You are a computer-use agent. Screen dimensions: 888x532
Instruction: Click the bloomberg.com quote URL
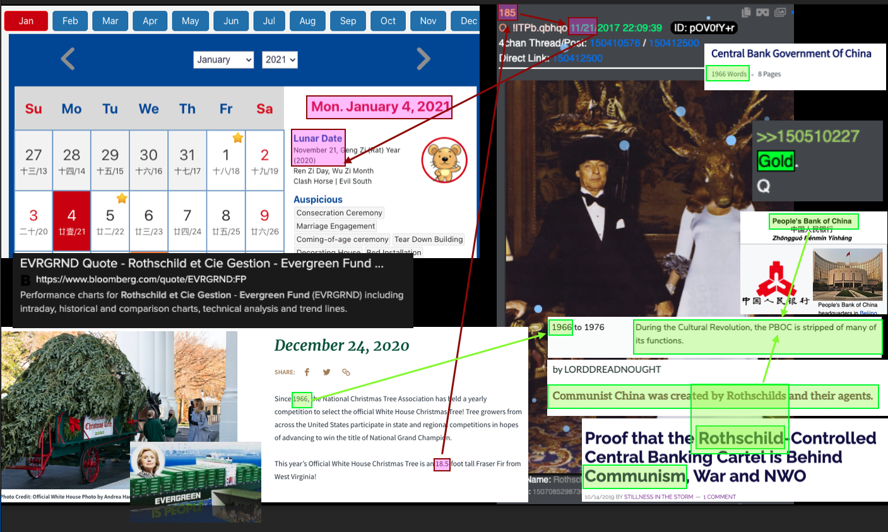(141, 279)
